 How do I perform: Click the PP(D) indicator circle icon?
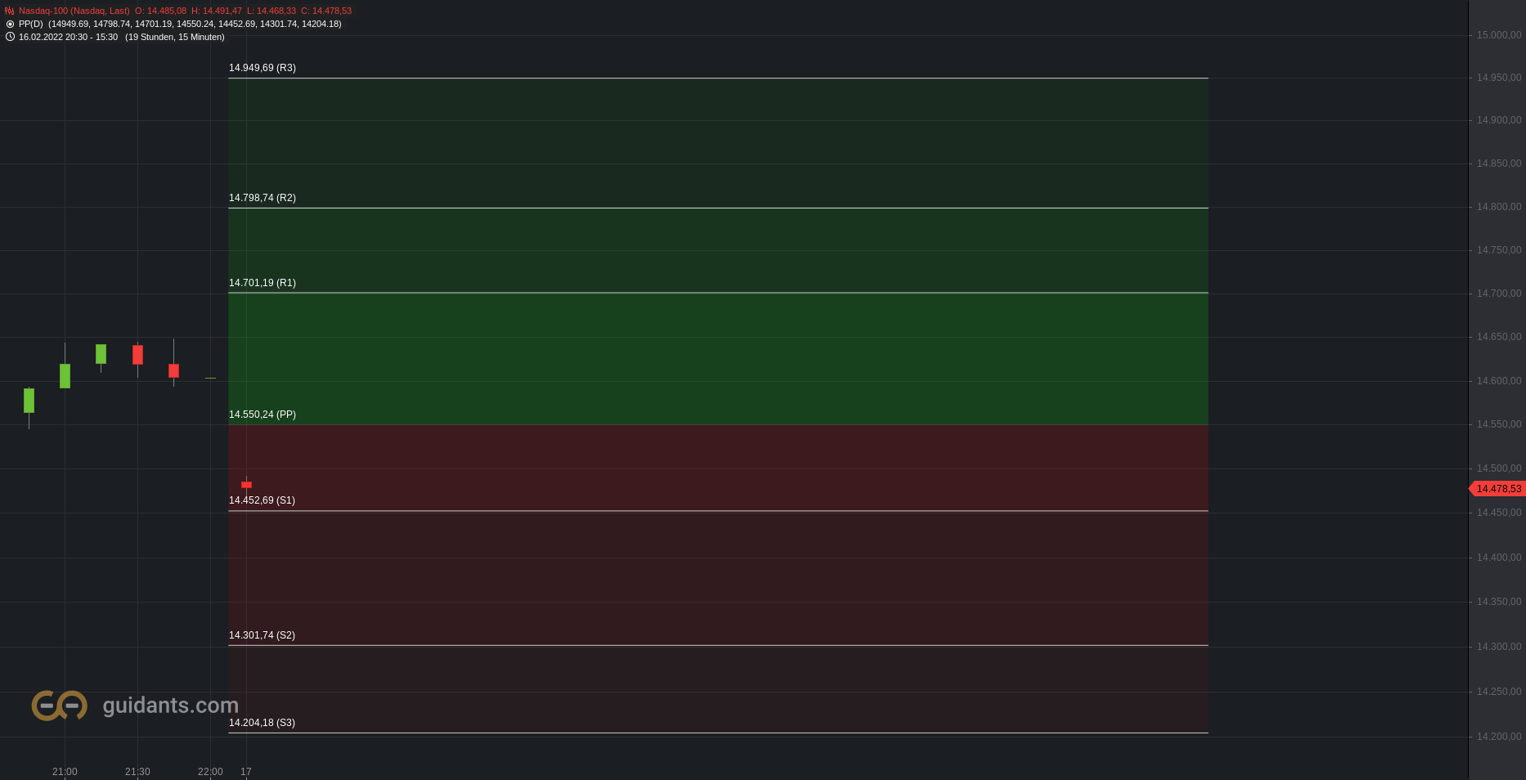pos(10,24)
